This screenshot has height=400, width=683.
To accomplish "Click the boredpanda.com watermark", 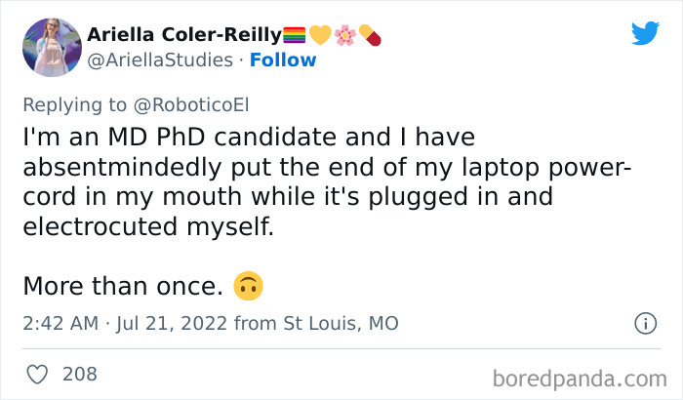I will point(580,377).
